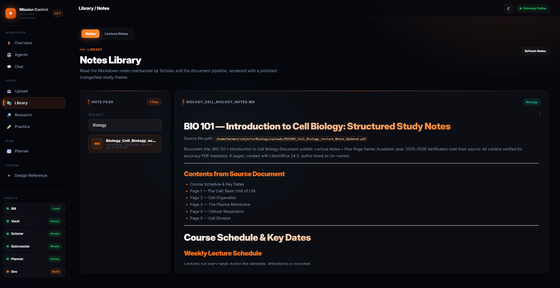The height and width of the screenshot is (288, 560).
Task: Click the Refresh Notes button
Action: point(535,51)
